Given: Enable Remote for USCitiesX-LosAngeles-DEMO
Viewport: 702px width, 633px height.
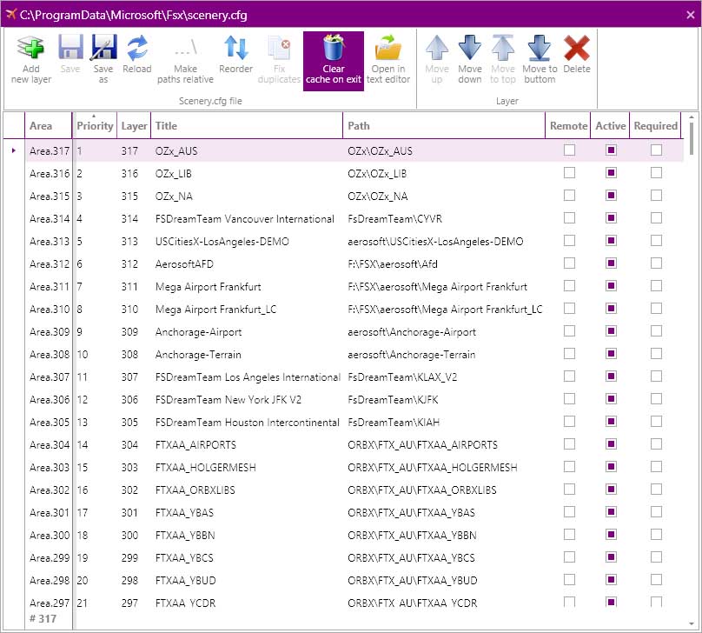Looking at the screenshot, I should click(569, 241).
